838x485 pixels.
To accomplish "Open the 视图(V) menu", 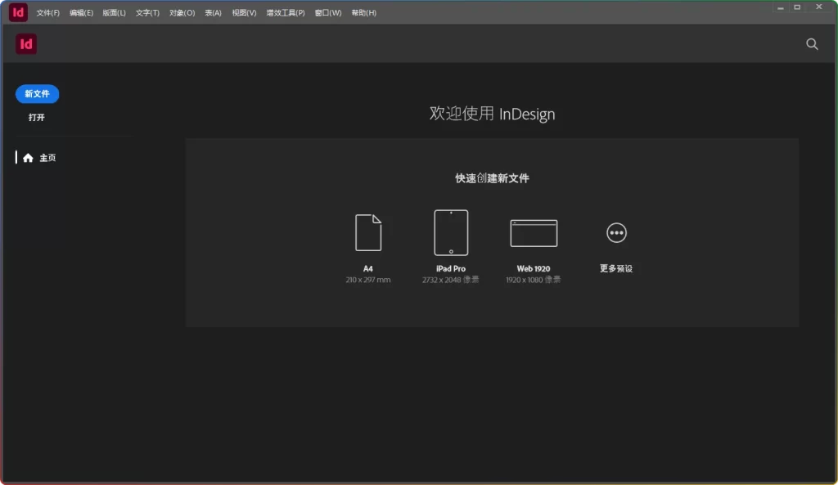I will [x=242, y=12].
